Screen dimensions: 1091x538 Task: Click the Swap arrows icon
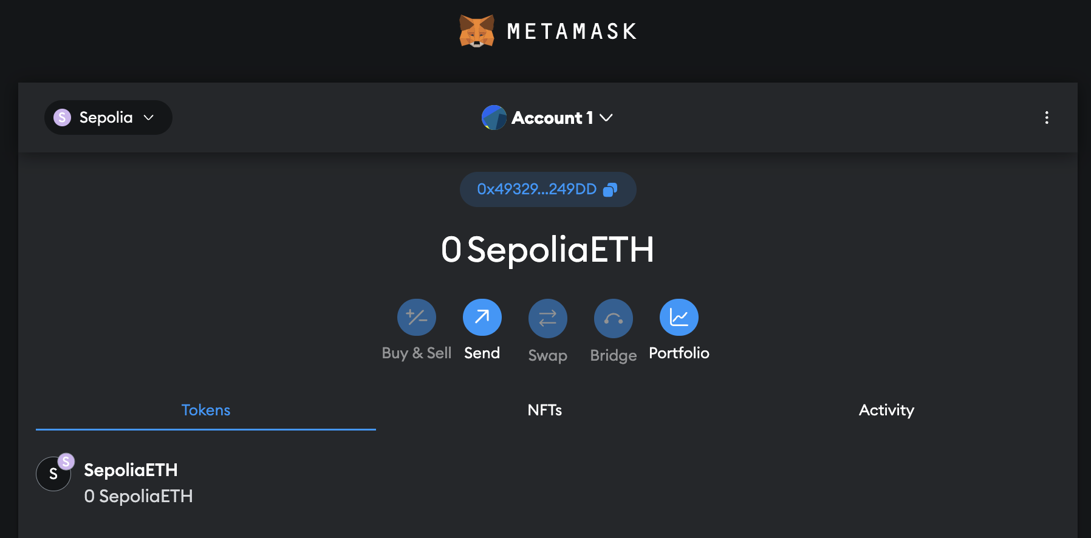click(x=548, y=318)
